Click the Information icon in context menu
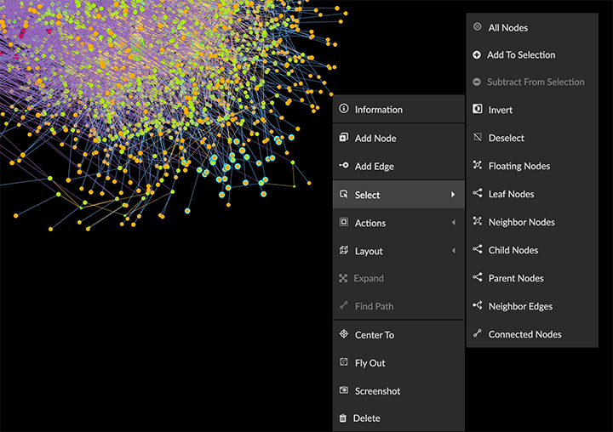This screenshot has height=432, width=613. click(x=344, y=109)
